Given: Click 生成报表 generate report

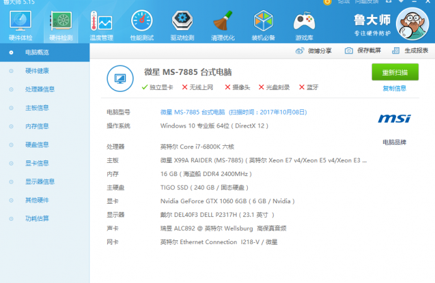Looking at the screenshot, I should pos(411,50).
